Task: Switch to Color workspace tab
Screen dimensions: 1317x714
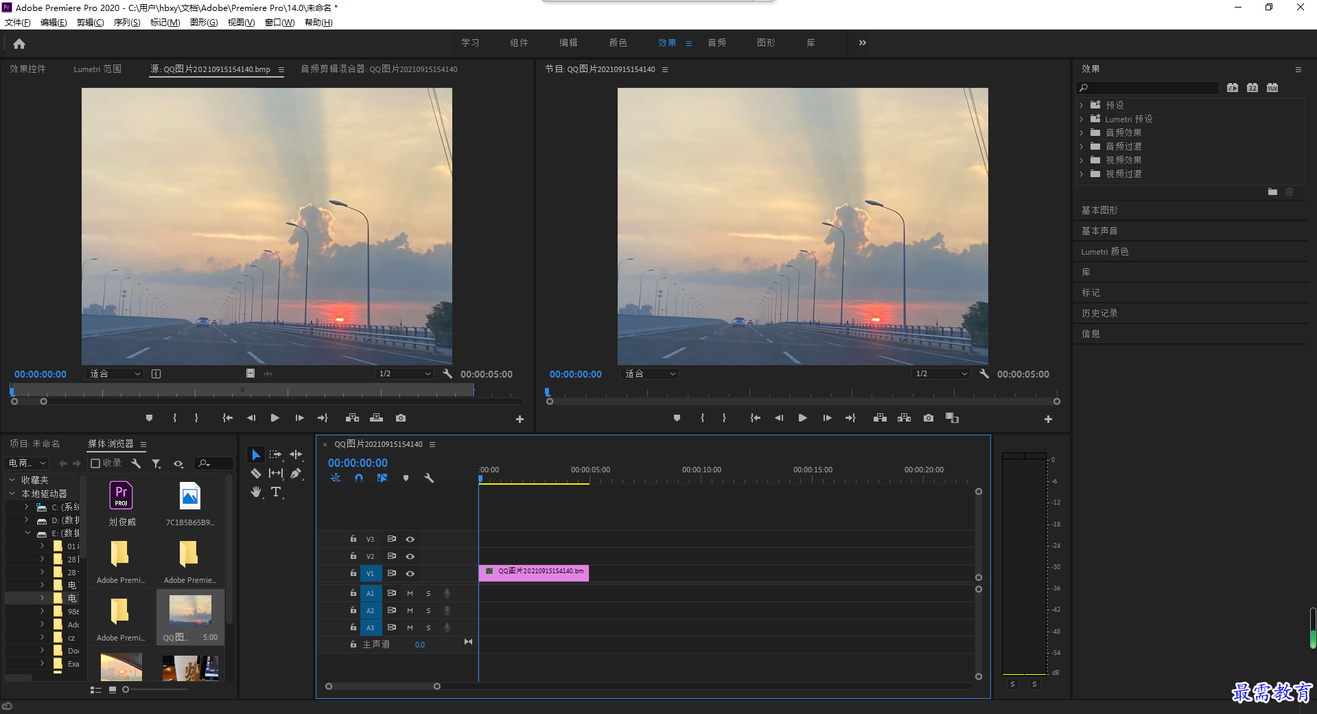Action: pos(618,43)
